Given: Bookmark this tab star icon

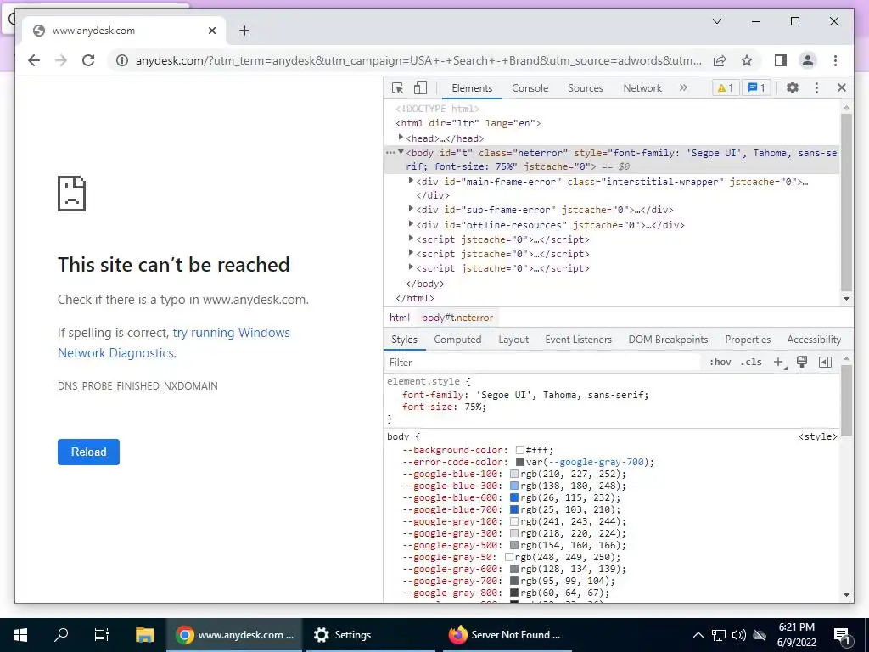Looking at the screenshot, I should click(747, 60).
